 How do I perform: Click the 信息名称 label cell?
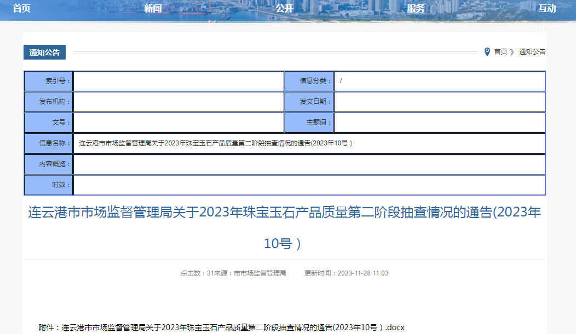49,143
